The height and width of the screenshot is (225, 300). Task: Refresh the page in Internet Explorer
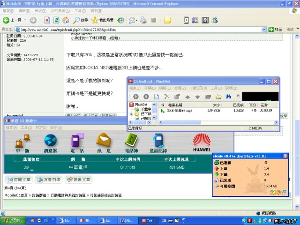(x=56, y=20)
